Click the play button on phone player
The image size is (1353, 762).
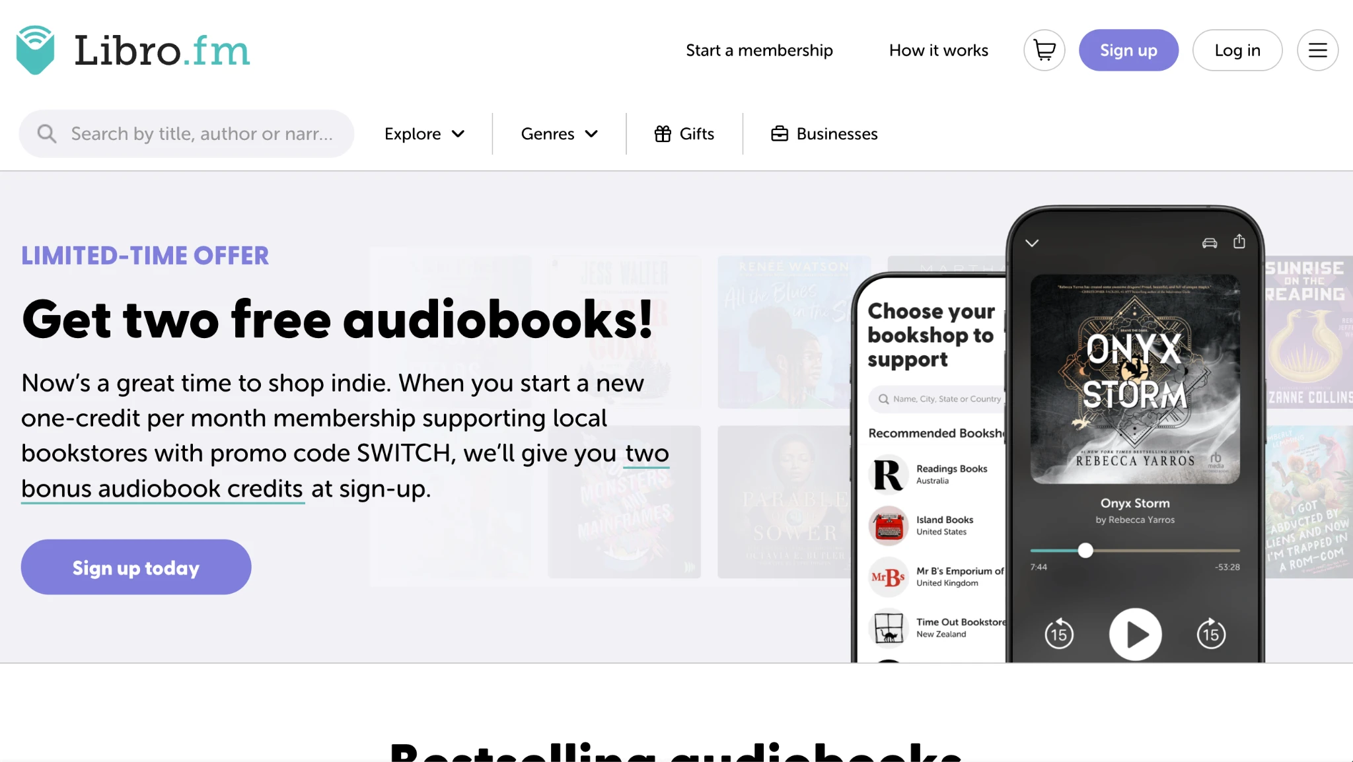[1135, 635]
